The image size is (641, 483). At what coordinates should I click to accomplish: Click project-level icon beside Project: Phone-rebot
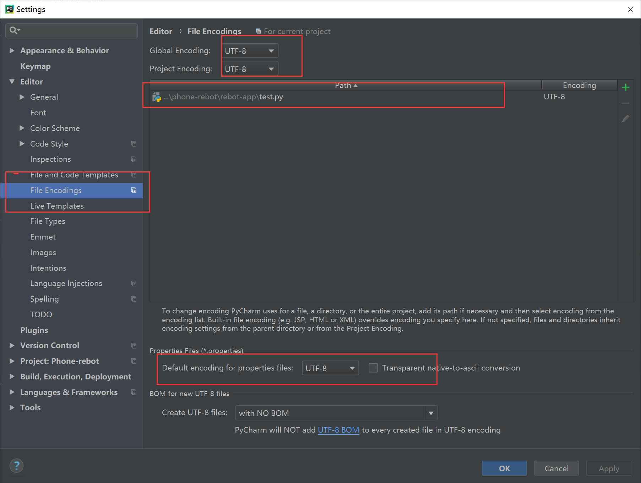[x=134, y=361]
